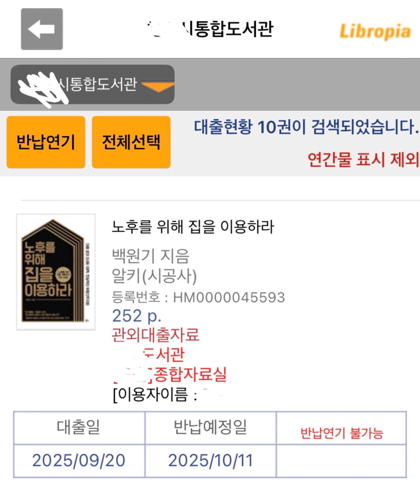Click the 연간물 표시 제외 text
The image size is (420, 488).
pyautogui.click(x=363, y=159)
